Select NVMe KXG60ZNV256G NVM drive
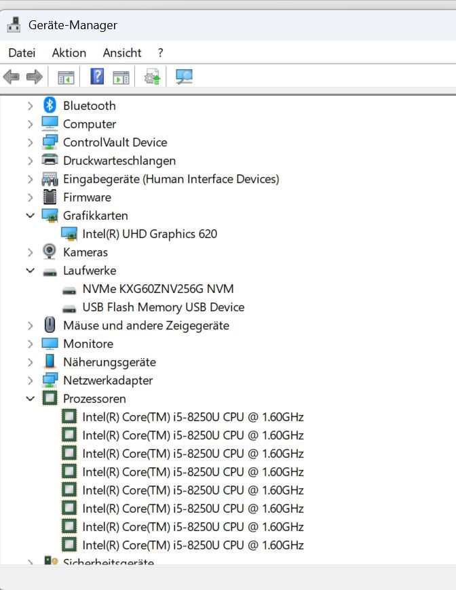 157,288
